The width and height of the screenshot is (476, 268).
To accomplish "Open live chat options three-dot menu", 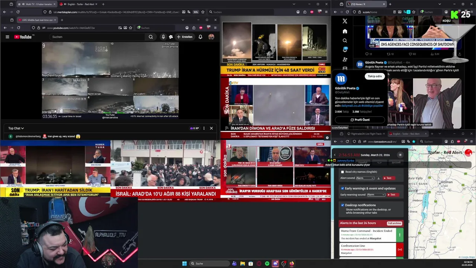I will tap(204, 128).
